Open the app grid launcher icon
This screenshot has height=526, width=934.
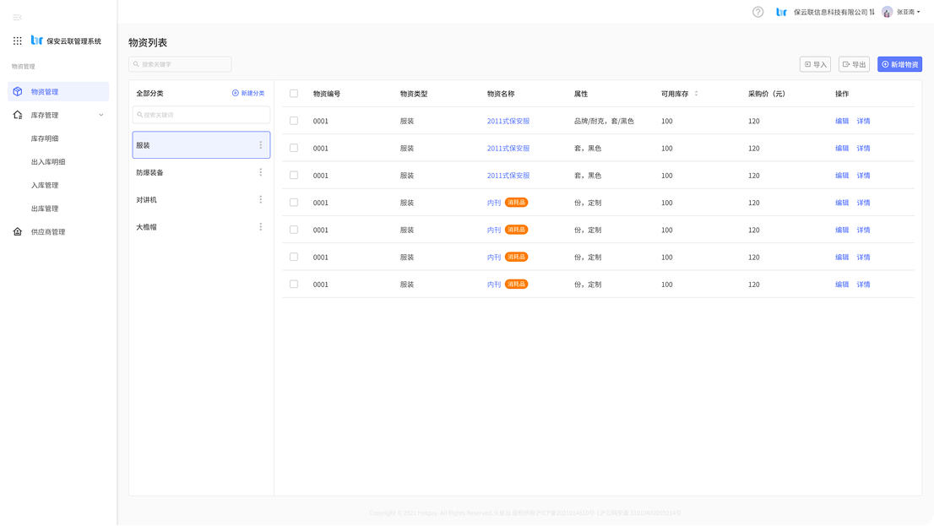coord(18,41)
